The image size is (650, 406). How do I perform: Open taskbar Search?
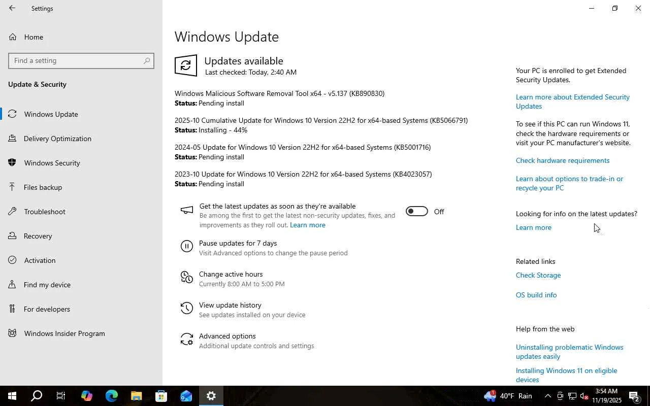tap(37, 396)
